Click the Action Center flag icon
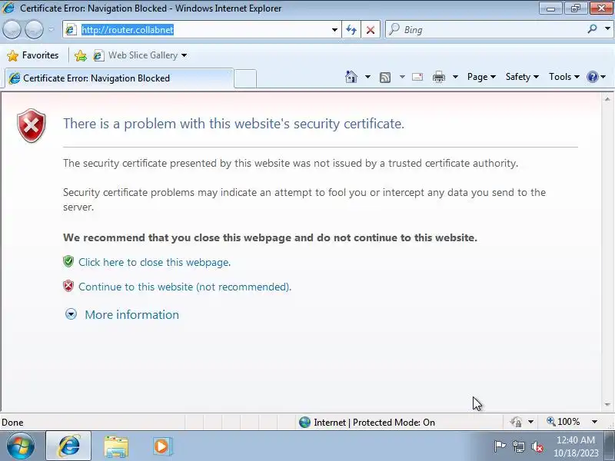This screenshot has height=461, width=615. (500, 446)
